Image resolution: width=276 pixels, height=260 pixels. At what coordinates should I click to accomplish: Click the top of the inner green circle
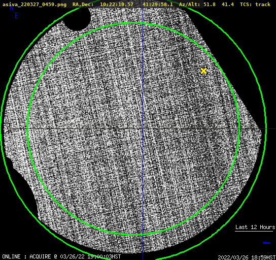coord(133,23)
